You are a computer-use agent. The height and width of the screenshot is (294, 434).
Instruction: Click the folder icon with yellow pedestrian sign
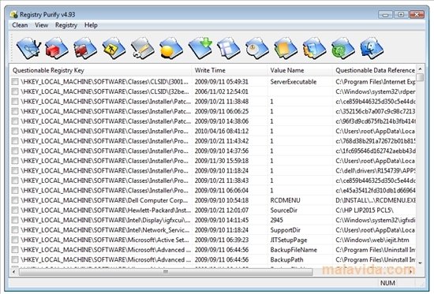(114, 48)
